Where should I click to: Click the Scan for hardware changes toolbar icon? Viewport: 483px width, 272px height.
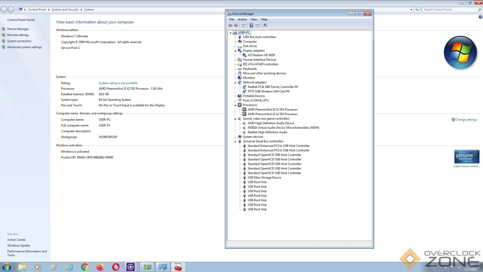click(x=265, y=25)
